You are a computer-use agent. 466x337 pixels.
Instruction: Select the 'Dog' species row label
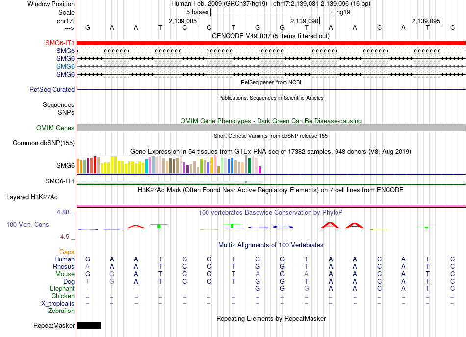click(69, 281)
